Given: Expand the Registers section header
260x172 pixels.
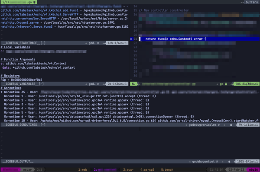Looking at the screenshot, I should pyautogui.click(x=10, y=76).
